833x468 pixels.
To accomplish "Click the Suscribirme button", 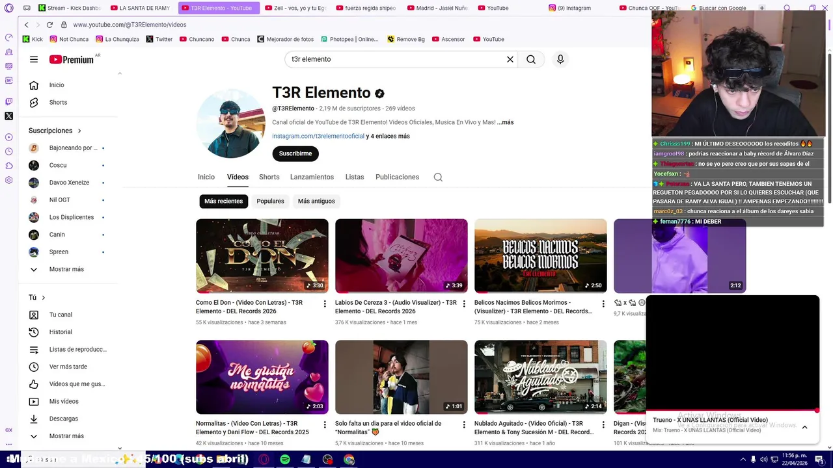I will 295,153.
